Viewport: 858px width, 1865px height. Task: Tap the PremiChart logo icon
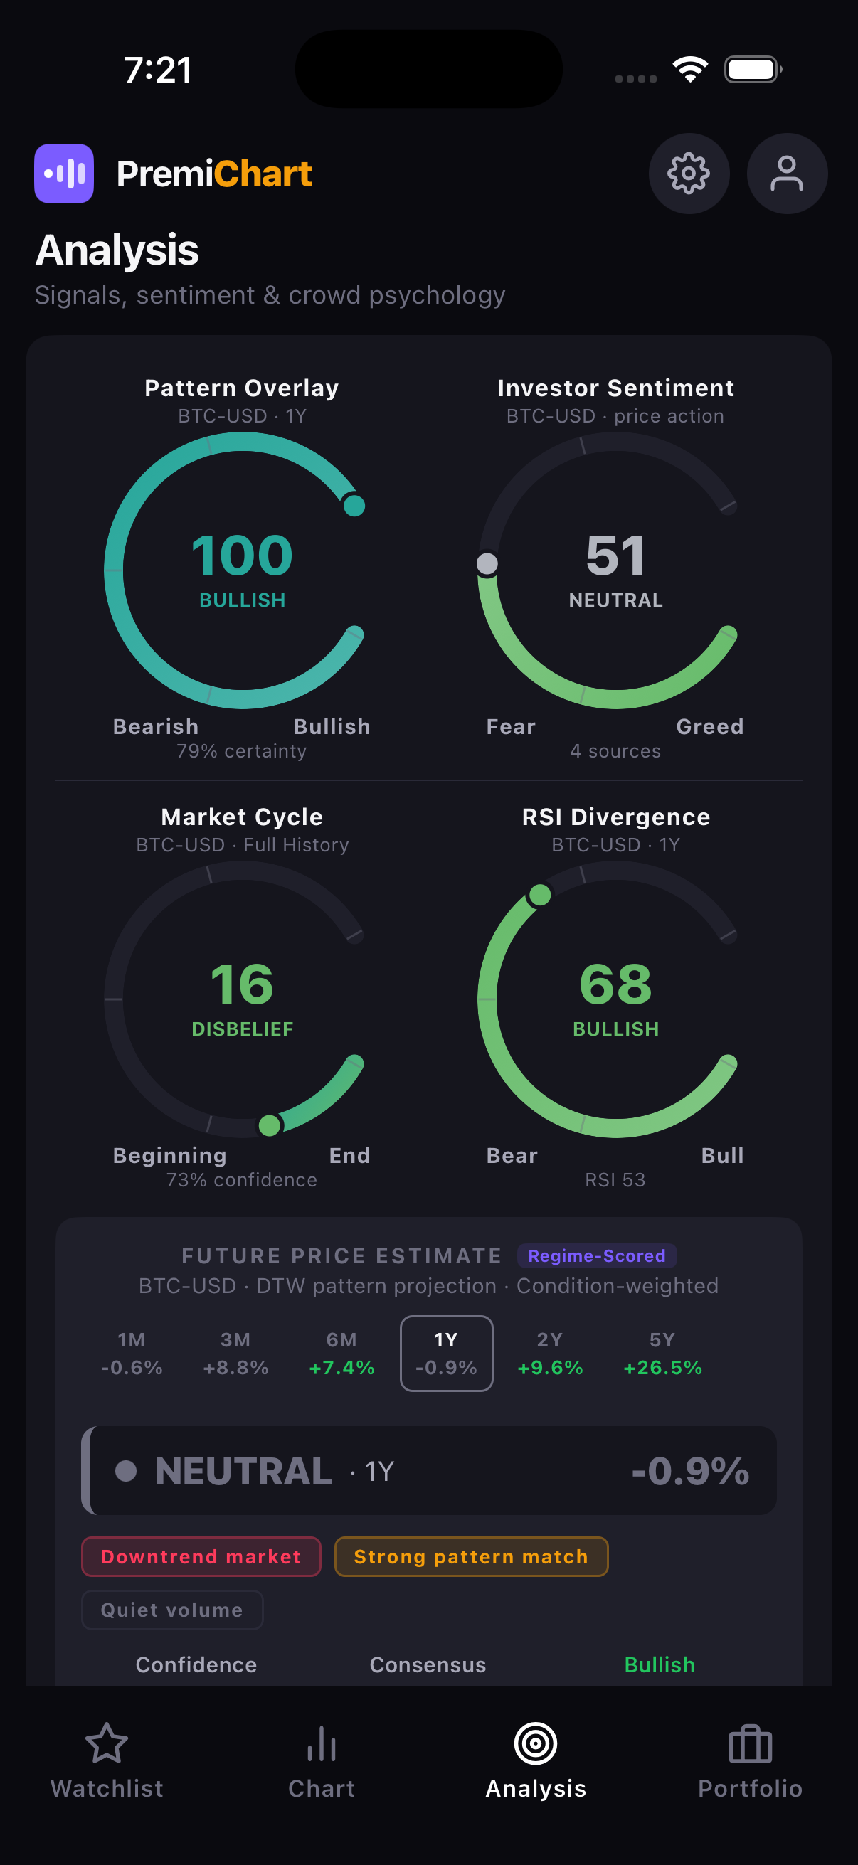tap(65, 174)
